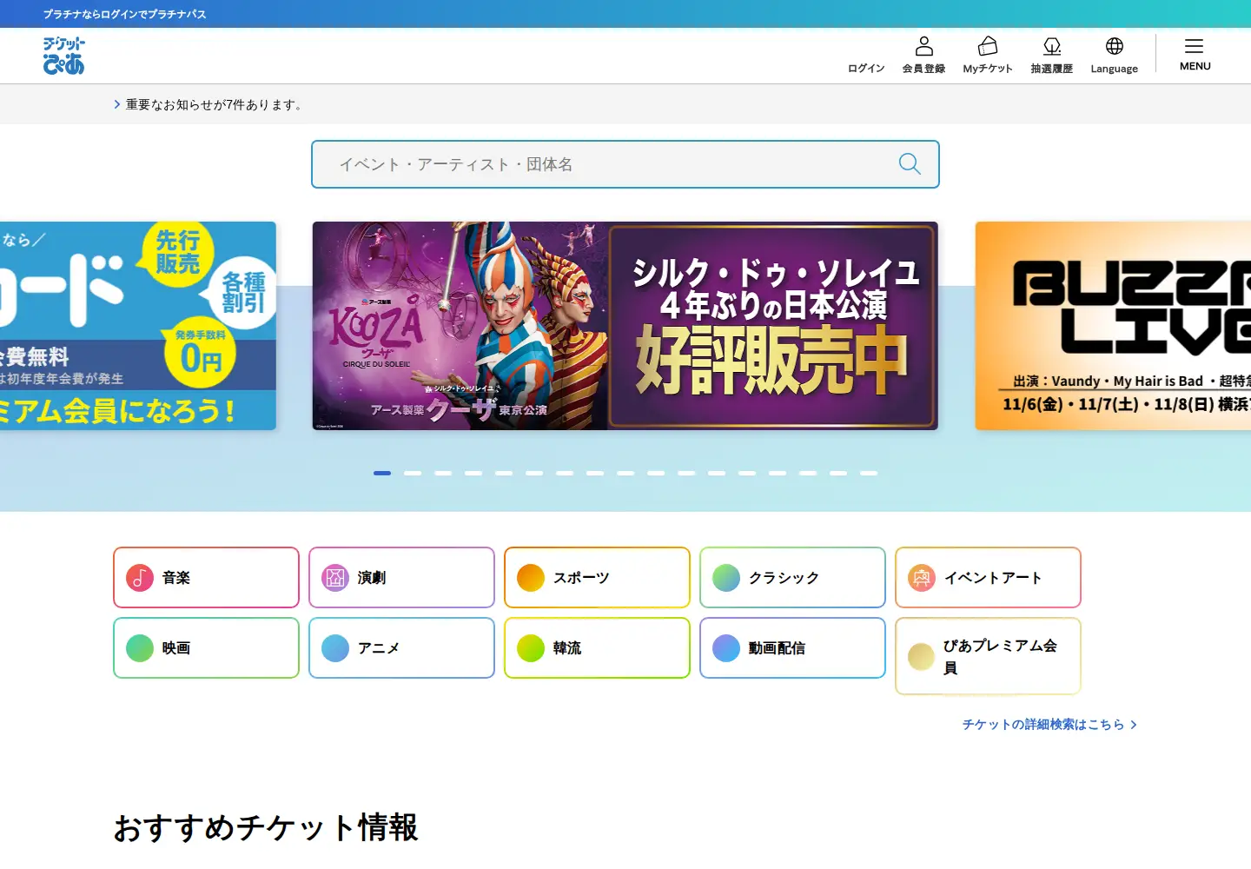Viewport: 1251px width, 869px height.
Task: Open the イベントアート category
Action: pos(988,578)
